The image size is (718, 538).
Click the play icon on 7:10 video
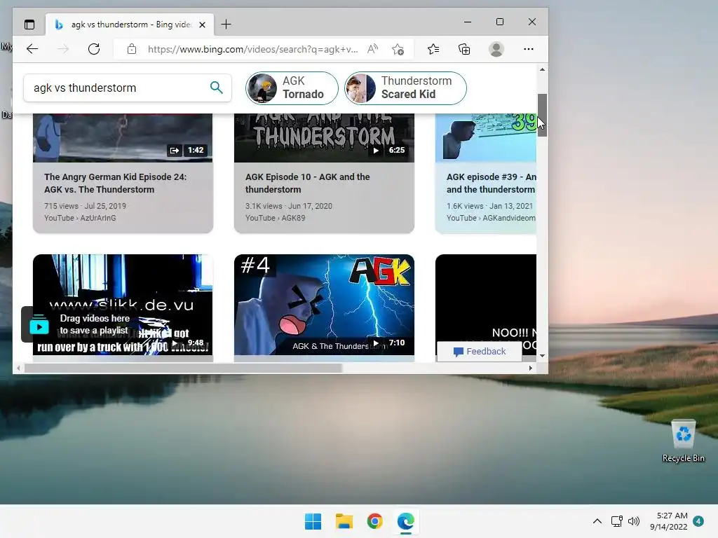pos(376,343)
